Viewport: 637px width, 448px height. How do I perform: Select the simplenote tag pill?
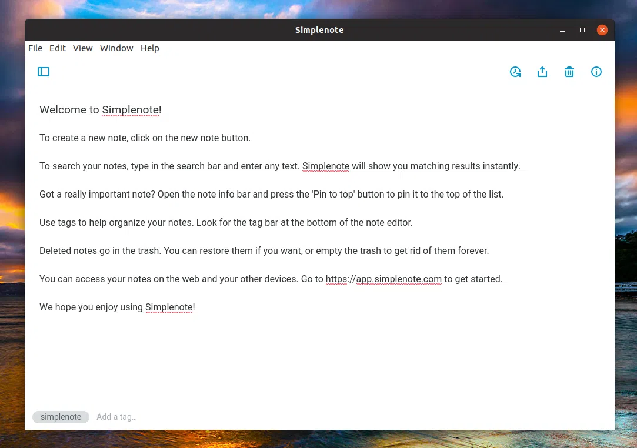click(x=61, y=417)
